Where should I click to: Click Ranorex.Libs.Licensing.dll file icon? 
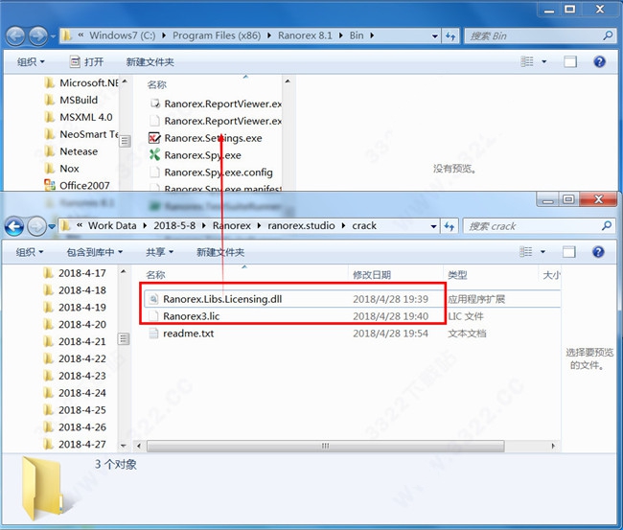click(153, 299)
